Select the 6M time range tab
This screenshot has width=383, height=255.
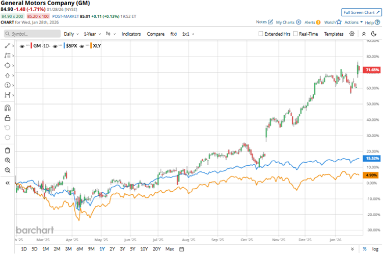tap(79, 249)
